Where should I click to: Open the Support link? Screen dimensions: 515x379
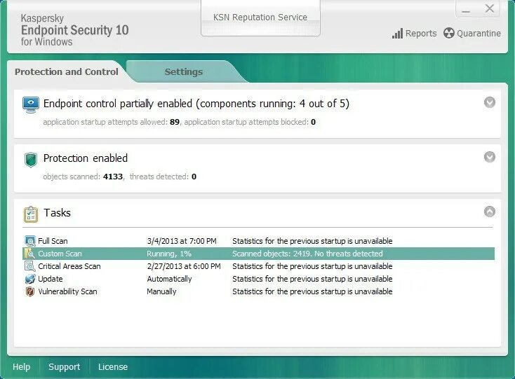click(64, 367)
